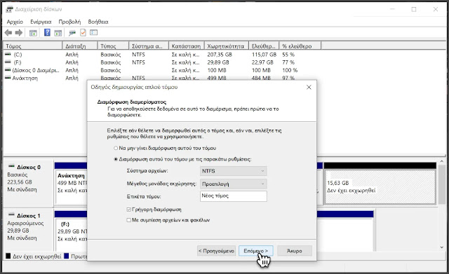The image size is (449, 274).
Task: Click the 207,35 GB capacity cell
Action: pos(220,55)
